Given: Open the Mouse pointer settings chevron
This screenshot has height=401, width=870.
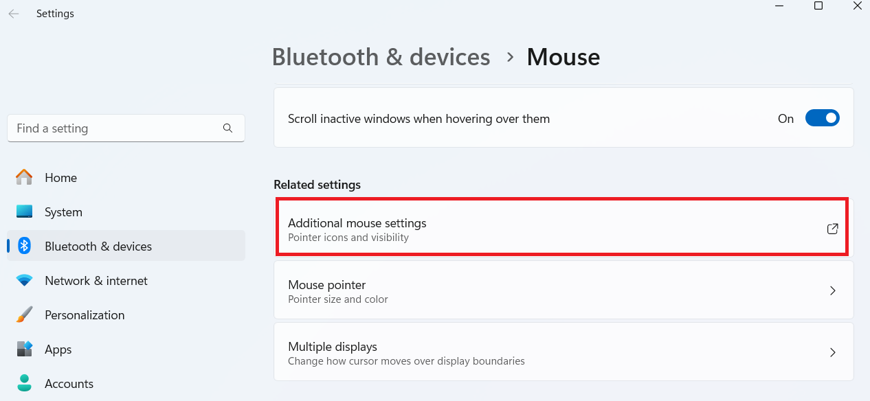Looking at the screenshot, I should tap(832, 290).
